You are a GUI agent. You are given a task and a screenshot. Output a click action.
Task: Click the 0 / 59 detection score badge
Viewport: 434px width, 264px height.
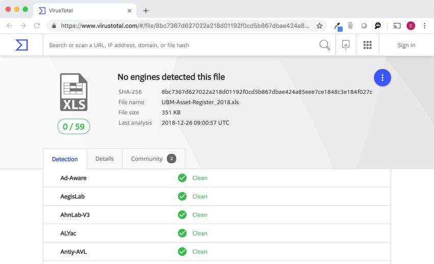pyautogui.click(x=74, y=127)
